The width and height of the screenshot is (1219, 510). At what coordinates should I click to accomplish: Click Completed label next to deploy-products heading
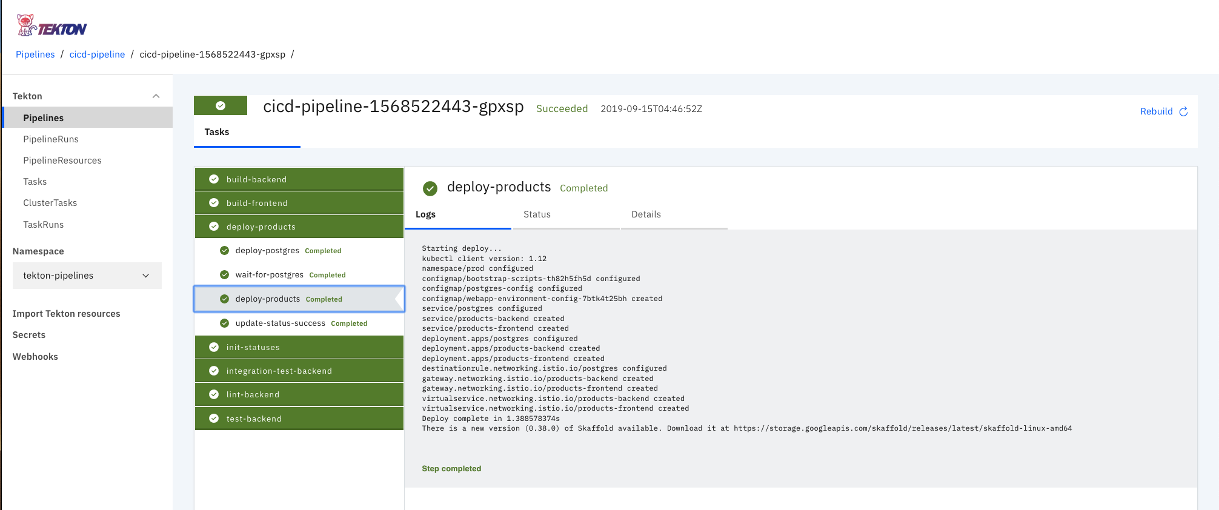coord(583,188)
